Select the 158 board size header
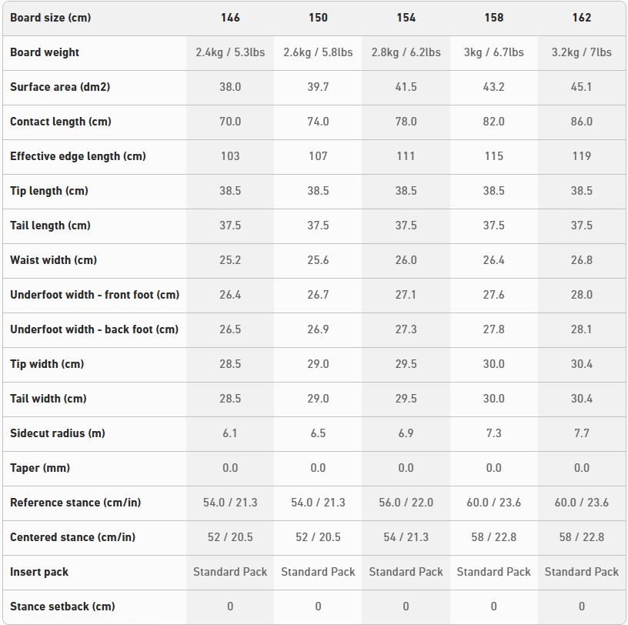Image resolution: width=628 pixels, height=625 pixels. click(493, 18)
